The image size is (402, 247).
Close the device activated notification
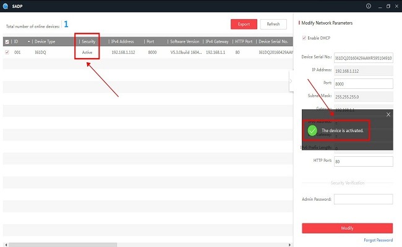tap(388, 114)
